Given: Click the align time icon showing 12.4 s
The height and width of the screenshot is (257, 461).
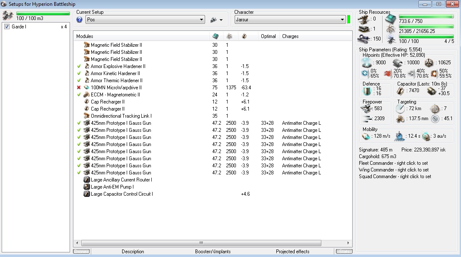Looking at the screenshot, I should click(399, 136).
